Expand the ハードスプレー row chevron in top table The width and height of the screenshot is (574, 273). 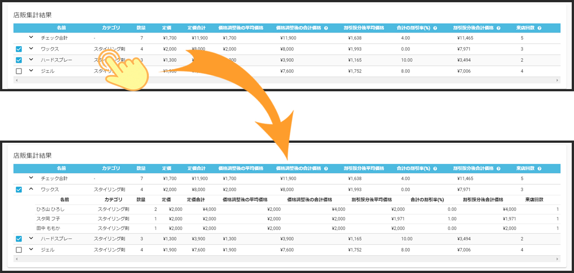click(x=31, y=60)
